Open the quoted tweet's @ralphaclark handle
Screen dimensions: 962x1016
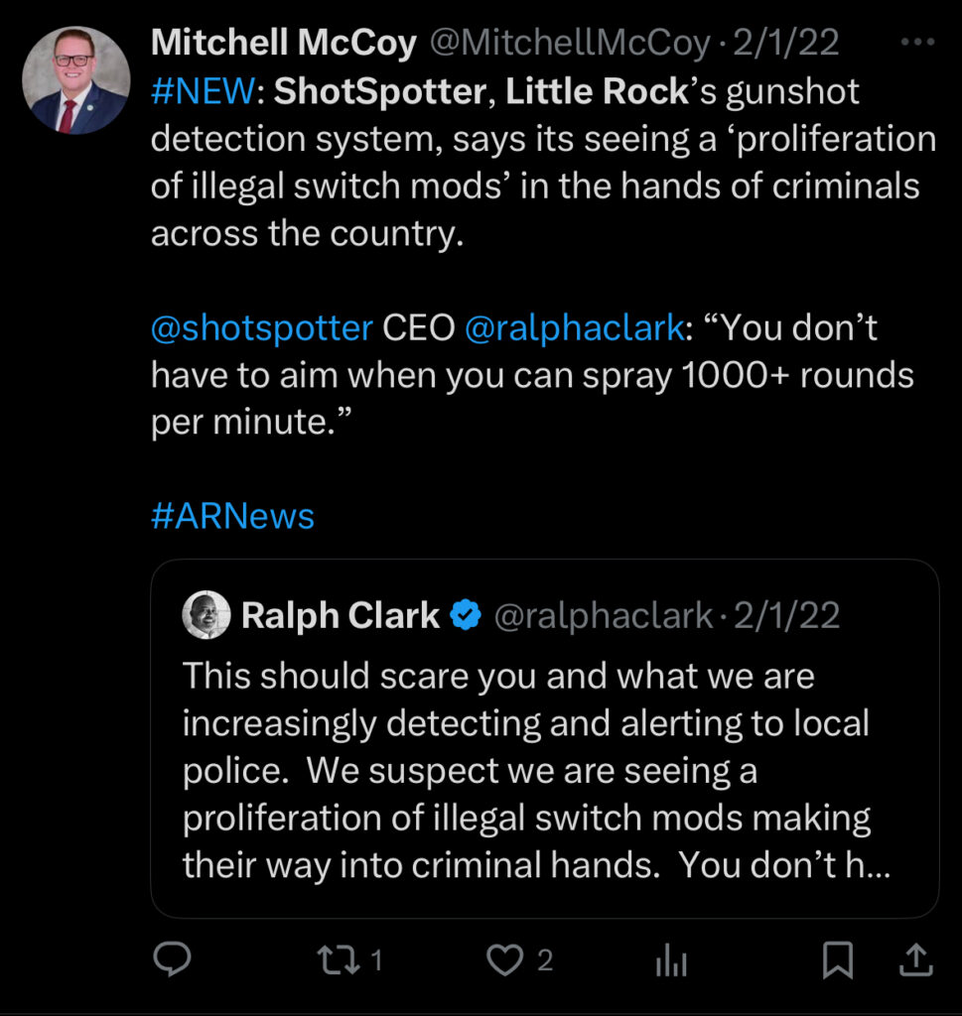pyautogui.click(x=604, y=616)
